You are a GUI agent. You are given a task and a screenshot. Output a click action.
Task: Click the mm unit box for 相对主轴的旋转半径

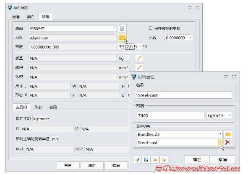click(55, 139)
